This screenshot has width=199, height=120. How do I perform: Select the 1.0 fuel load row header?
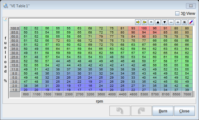[x=15, y=90]
